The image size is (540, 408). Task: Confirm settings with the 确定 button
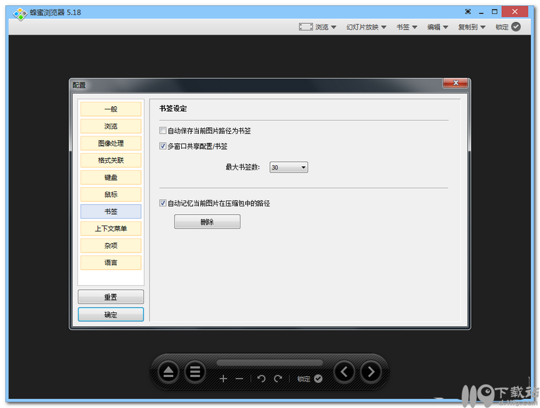coord(110,314)
